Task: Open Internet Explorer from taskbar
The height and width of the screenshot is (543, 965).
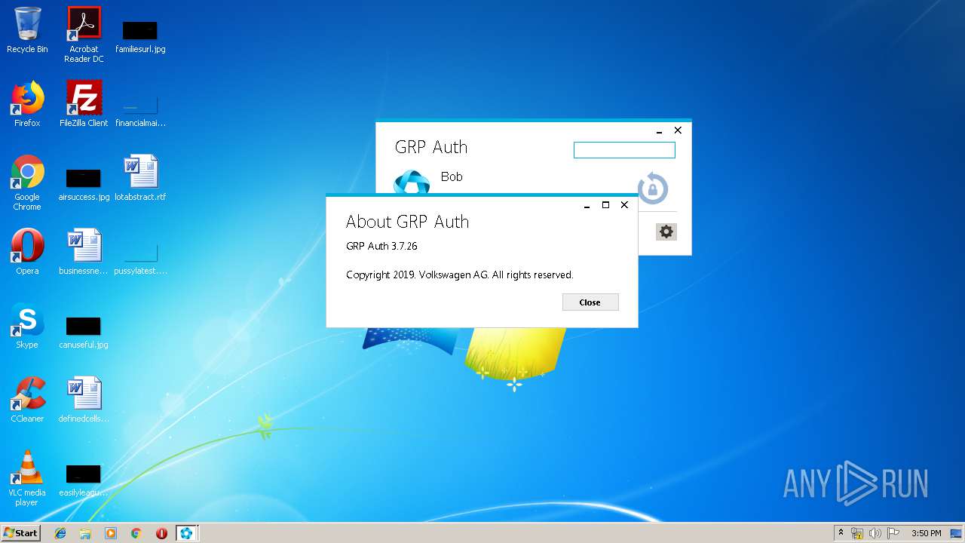Action: tap(60, 533)
